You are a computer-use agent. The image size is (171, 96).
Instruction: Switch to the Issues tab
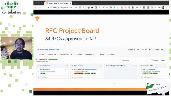pyautogui.click(x=52, y=54)
